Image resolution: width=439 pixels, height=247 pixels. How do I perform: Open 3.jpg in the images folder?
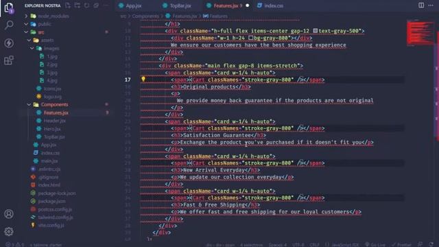click(52, 73)
